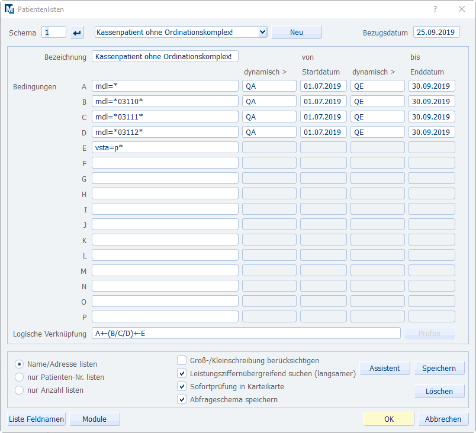Open the schema name dropdown list
The height and width of the screenshot is (433, 476).
263,32
